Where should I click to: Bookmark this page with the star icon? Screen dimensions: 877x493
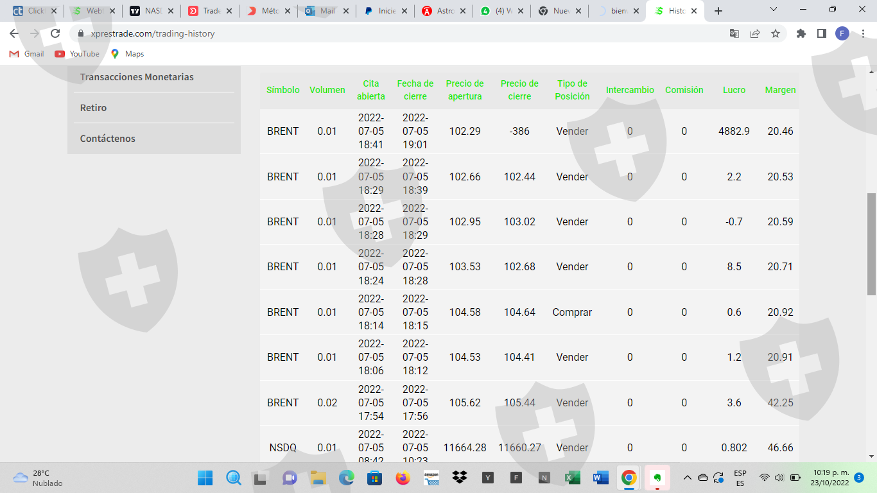point(776,33)
